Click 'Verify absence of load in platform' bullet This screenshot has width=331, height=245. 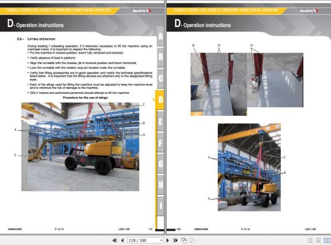53,58
